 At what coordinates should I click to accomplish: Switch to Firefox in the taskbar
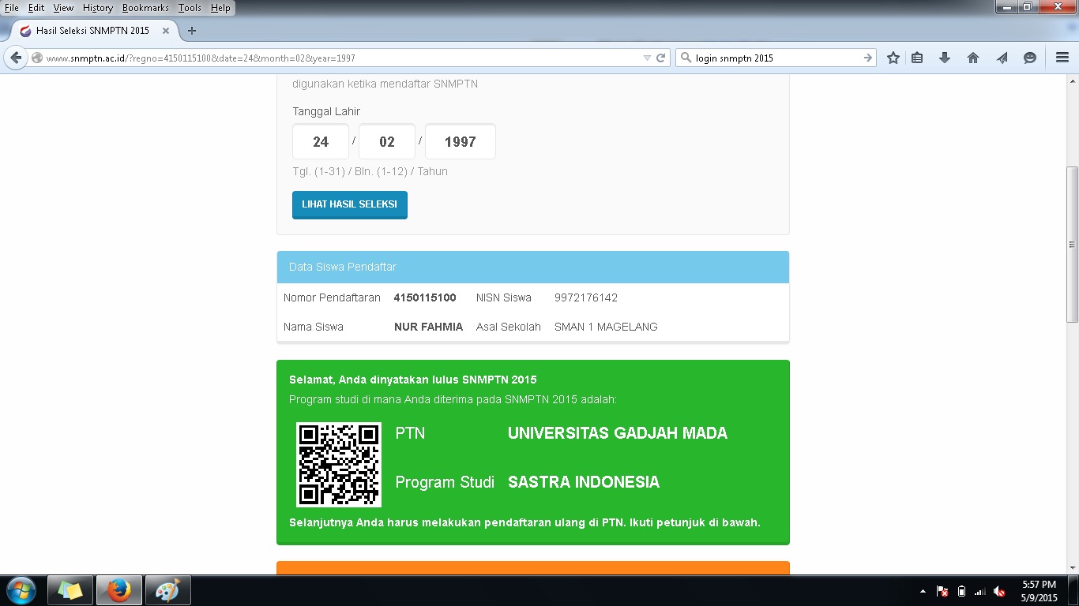tap(119, 590)
